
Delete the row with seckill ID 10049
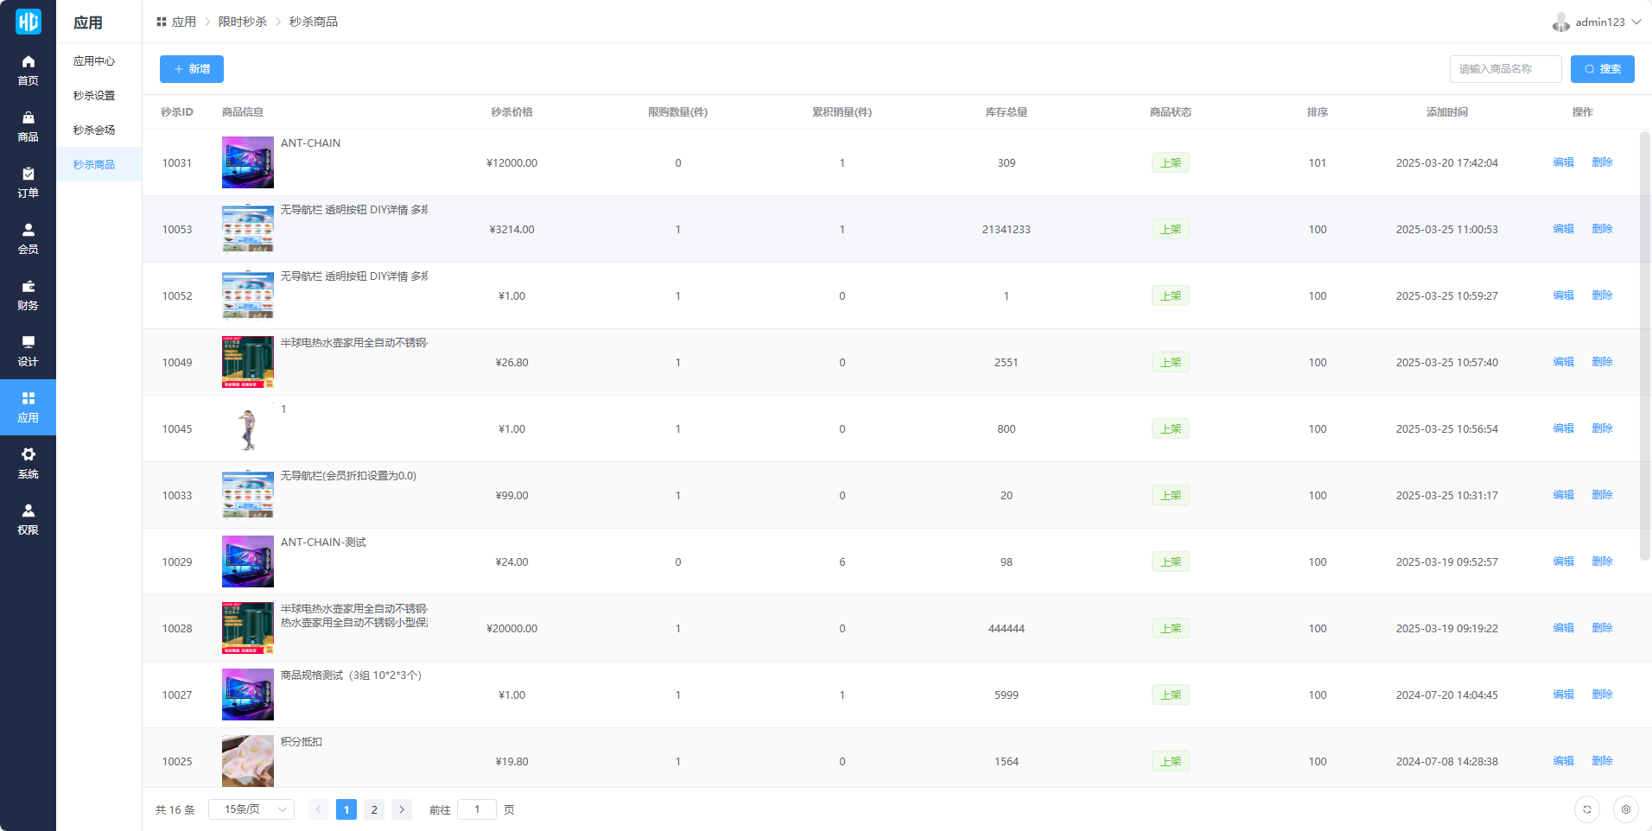[1602, 362]
